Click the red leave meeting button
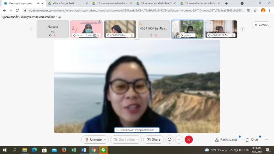Image resolution: width=274 pixels, height=154 pixels. pyautogui.click(x=189, y=140)
